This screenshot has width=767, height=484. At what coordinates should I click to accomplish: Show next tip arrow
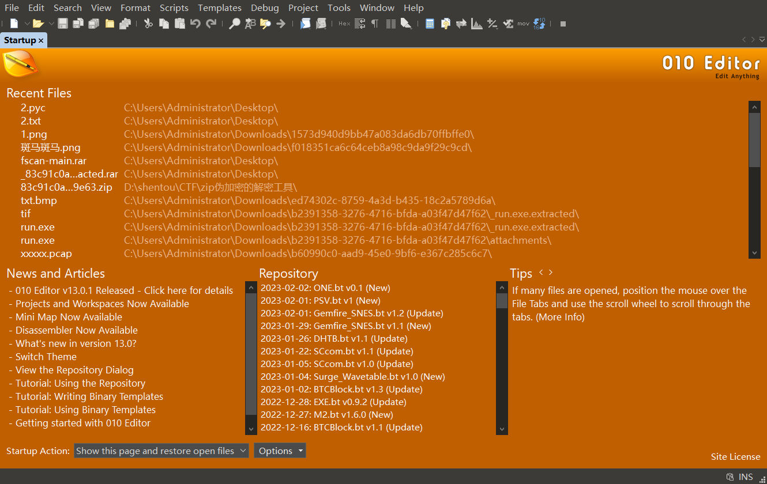tap(551, 272)
